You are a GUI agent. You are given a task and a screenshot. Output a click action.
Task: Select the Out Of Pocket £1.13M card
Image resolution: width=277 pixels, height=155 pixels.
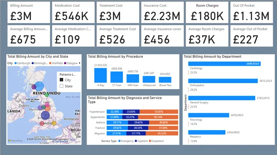click(x=251, y=12)
